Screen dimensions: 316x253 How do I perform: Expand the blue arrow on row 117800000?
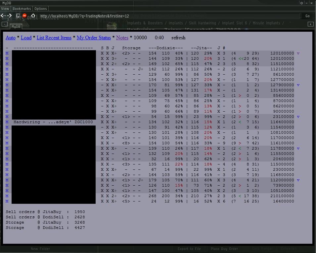click(x=298, y=149)
